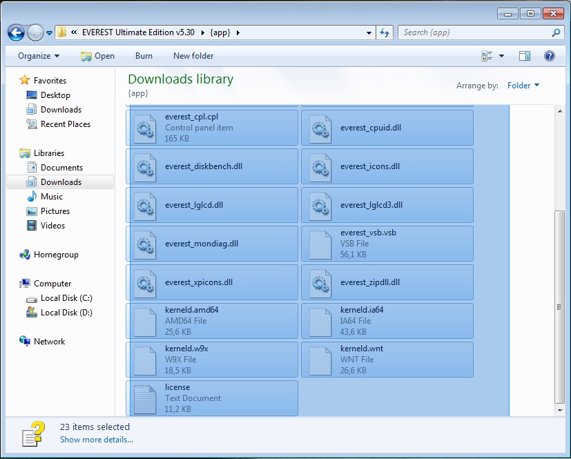Create a New folder
Viewport: 571px width, 459px height.
tap(193, 56)
